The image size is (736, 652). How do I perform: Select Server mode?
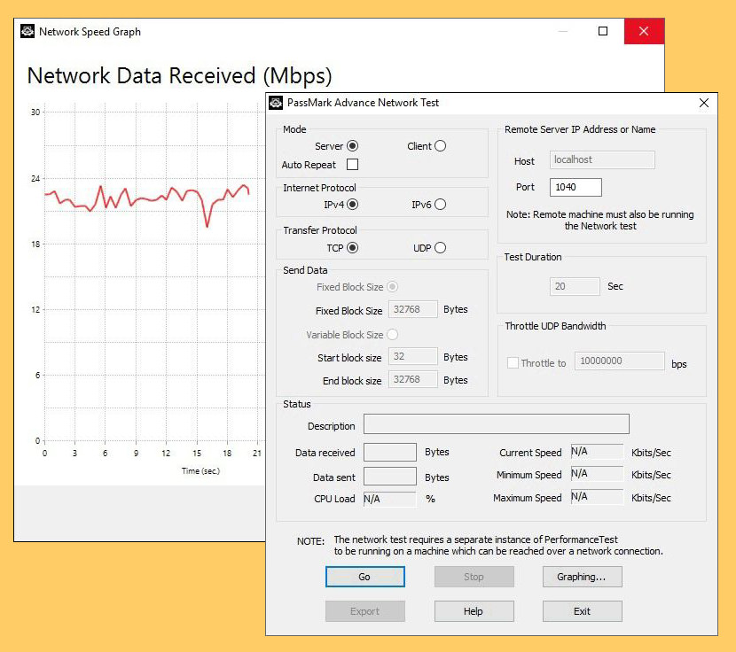[352, 146]
